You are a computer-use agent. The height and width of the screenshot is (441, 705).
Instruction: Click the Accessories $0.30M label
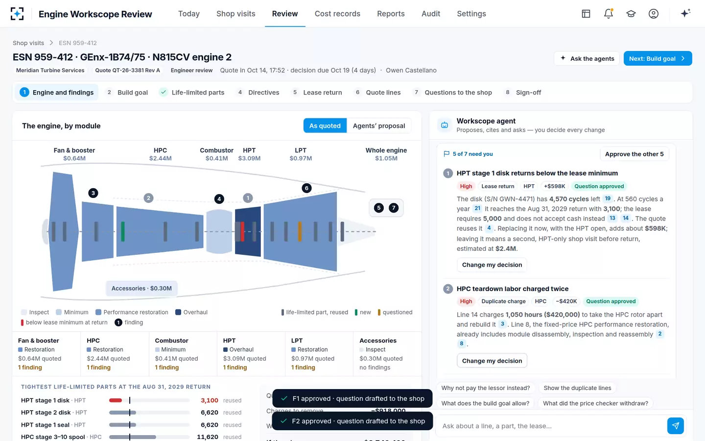(141, 289)
